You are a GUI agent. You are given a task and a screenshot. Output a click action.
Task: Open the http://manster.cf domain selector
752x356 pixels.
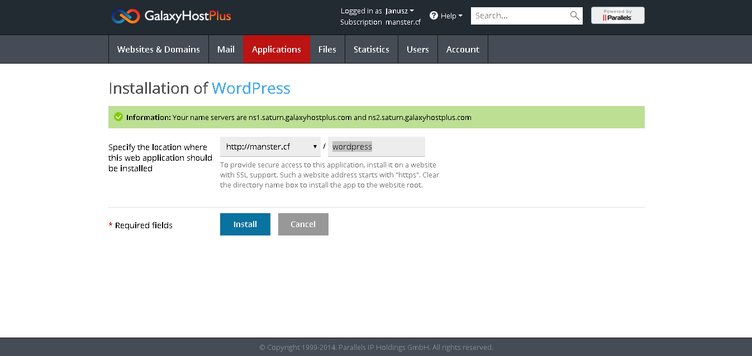270,147
